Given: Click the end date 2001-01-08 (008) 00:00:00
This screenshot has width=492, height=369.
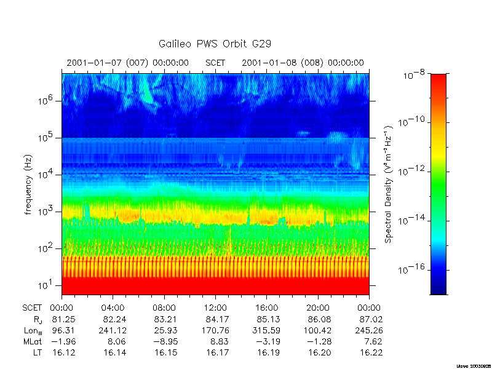Looking at the screenshot, I should coord(303,63).
